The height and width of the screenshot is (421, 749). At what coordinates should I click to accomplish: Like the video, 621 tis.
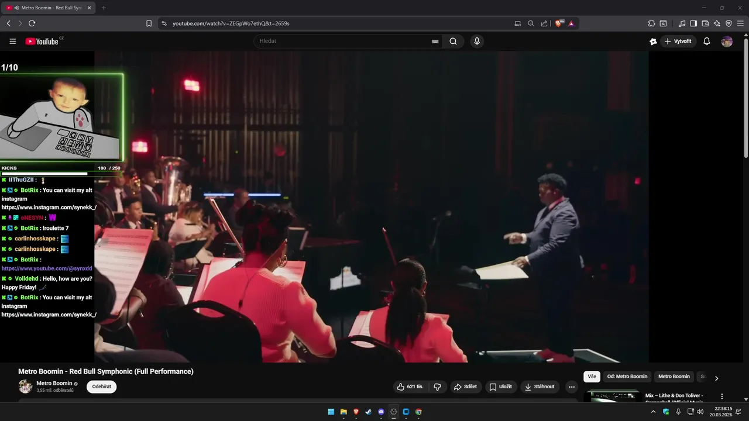coord(410,387)
